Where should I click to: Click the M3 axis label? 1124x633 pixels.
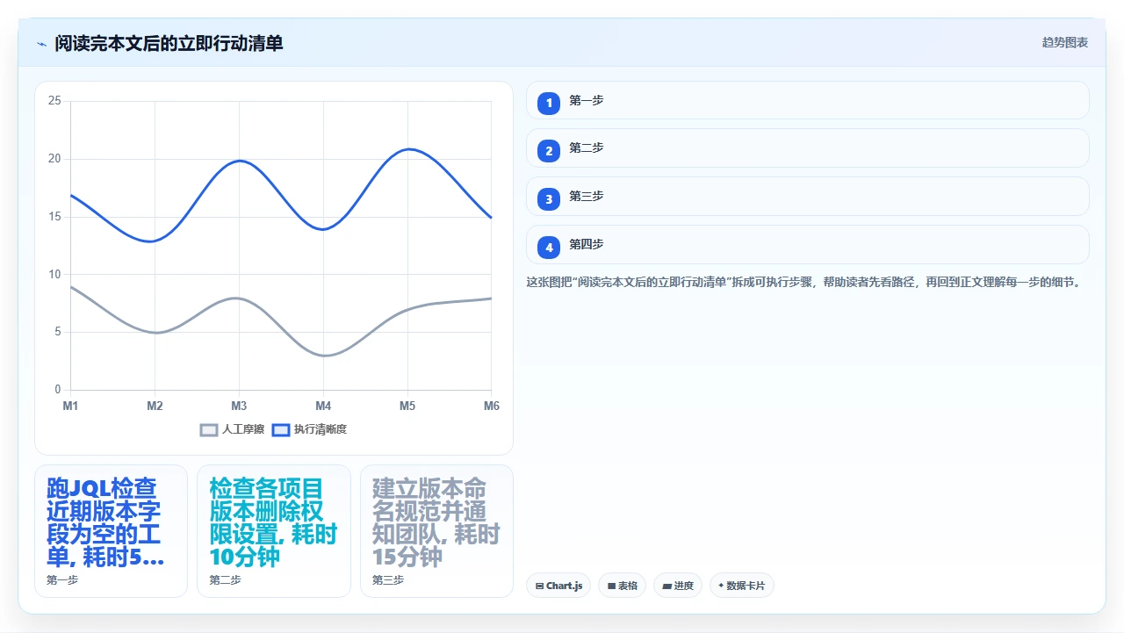point(239,406)
